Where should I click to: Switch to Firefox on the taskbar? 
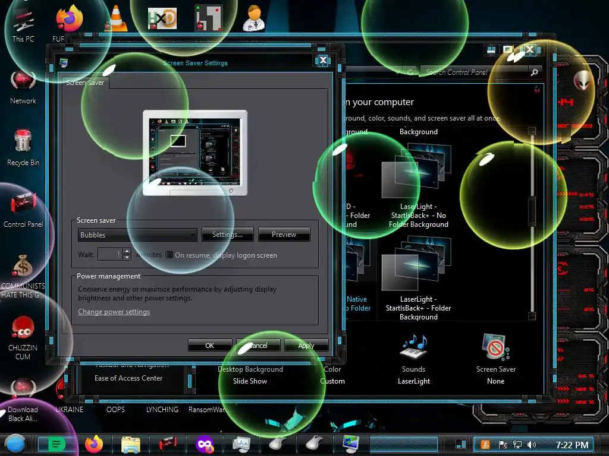click(x=94, y=444)
